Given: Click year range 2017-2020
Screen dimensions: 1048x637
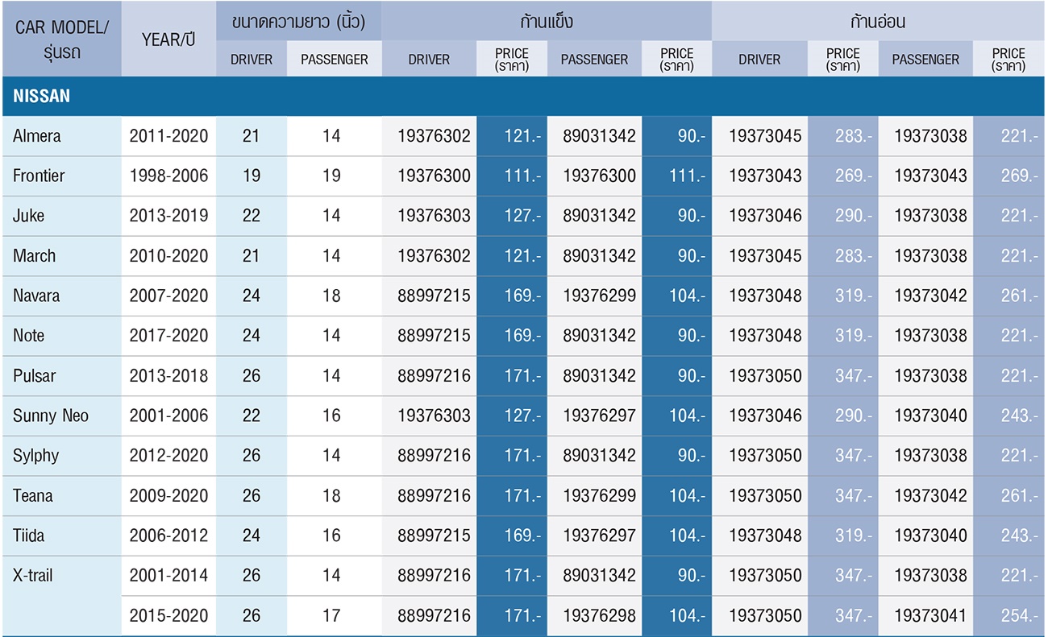Looking at the screenshot, I should 168,336.
